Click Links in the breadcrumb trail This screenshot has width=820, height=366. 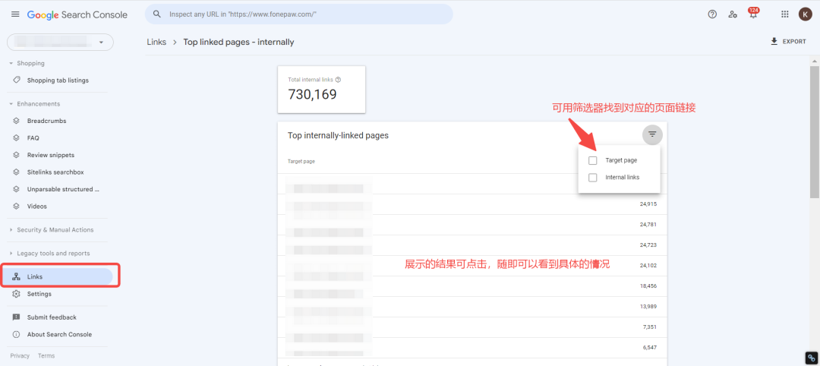pos(157,42)
